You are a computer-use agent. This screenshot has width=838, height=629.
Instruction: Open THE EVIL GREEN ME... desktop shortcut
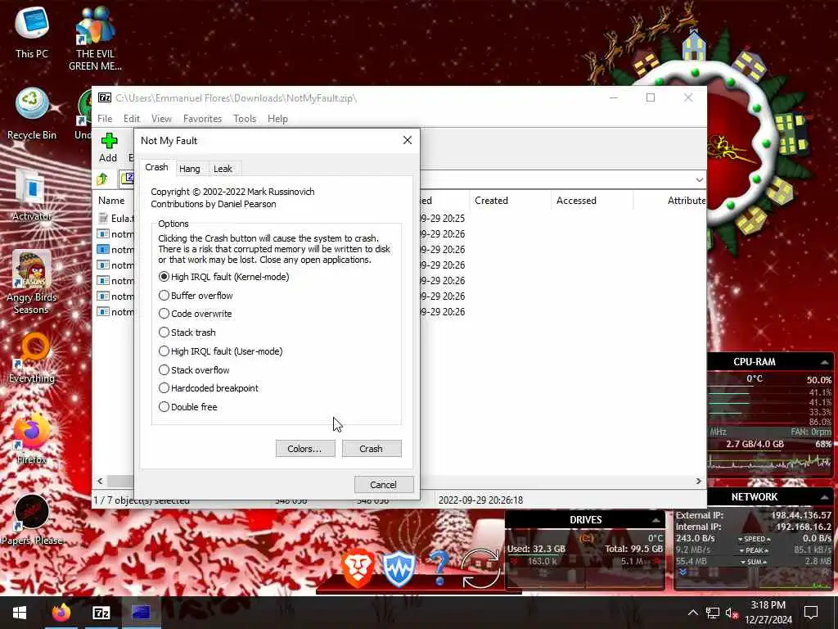click(x=95, y=39)
